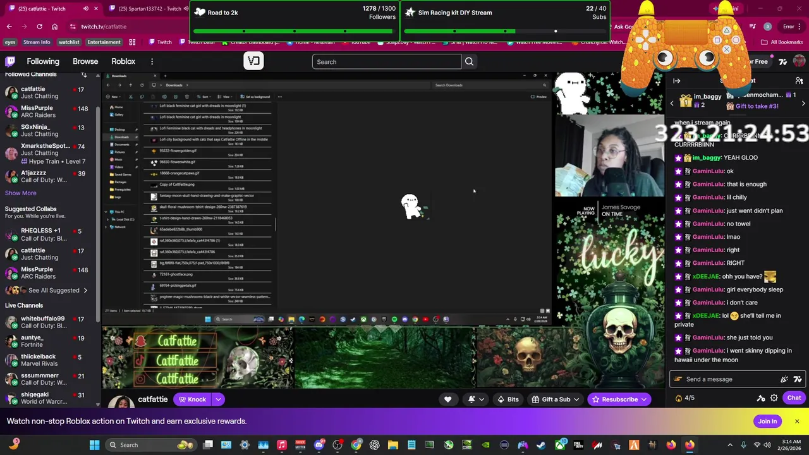The height and width of the screenshot is (455, 809).
Task: Open the Following tab
Action: pos(43,61)
